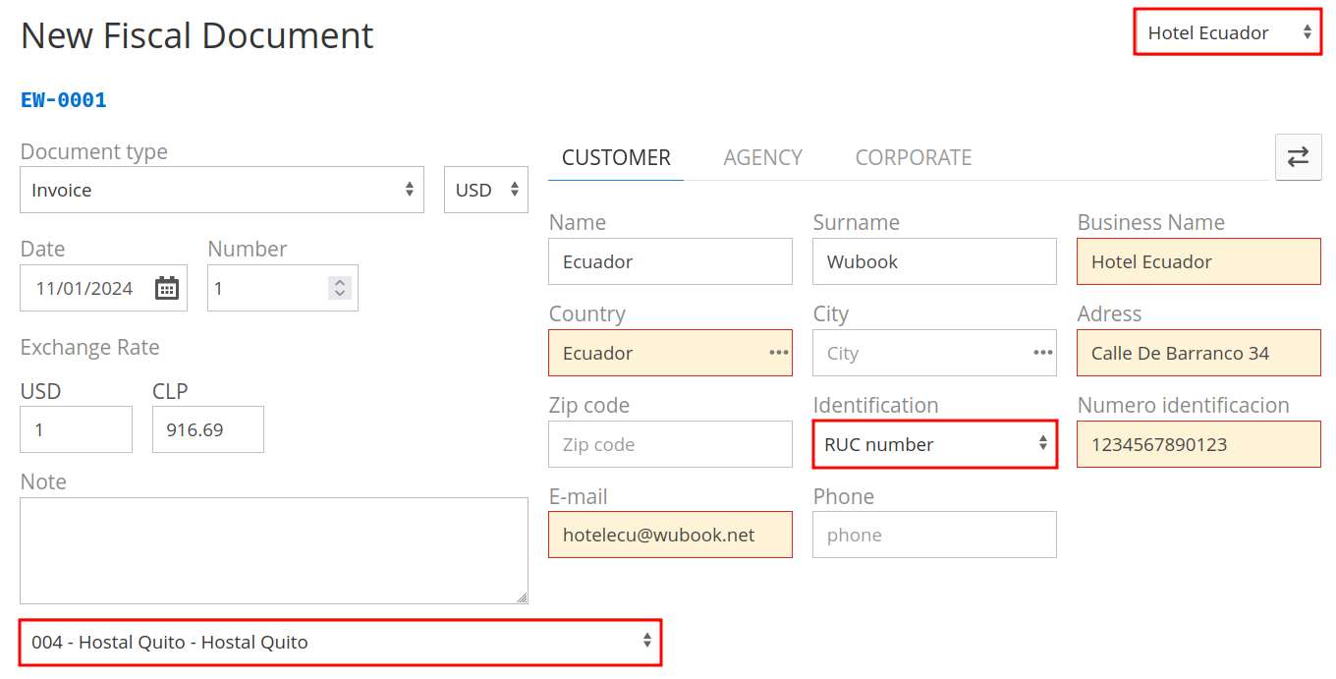Image resolution: width=1336 pixels, height=679 pixels.
Task: Click the swap arrows button beside the tabs
Action: pyautogui.click(x=1298, y=157)
